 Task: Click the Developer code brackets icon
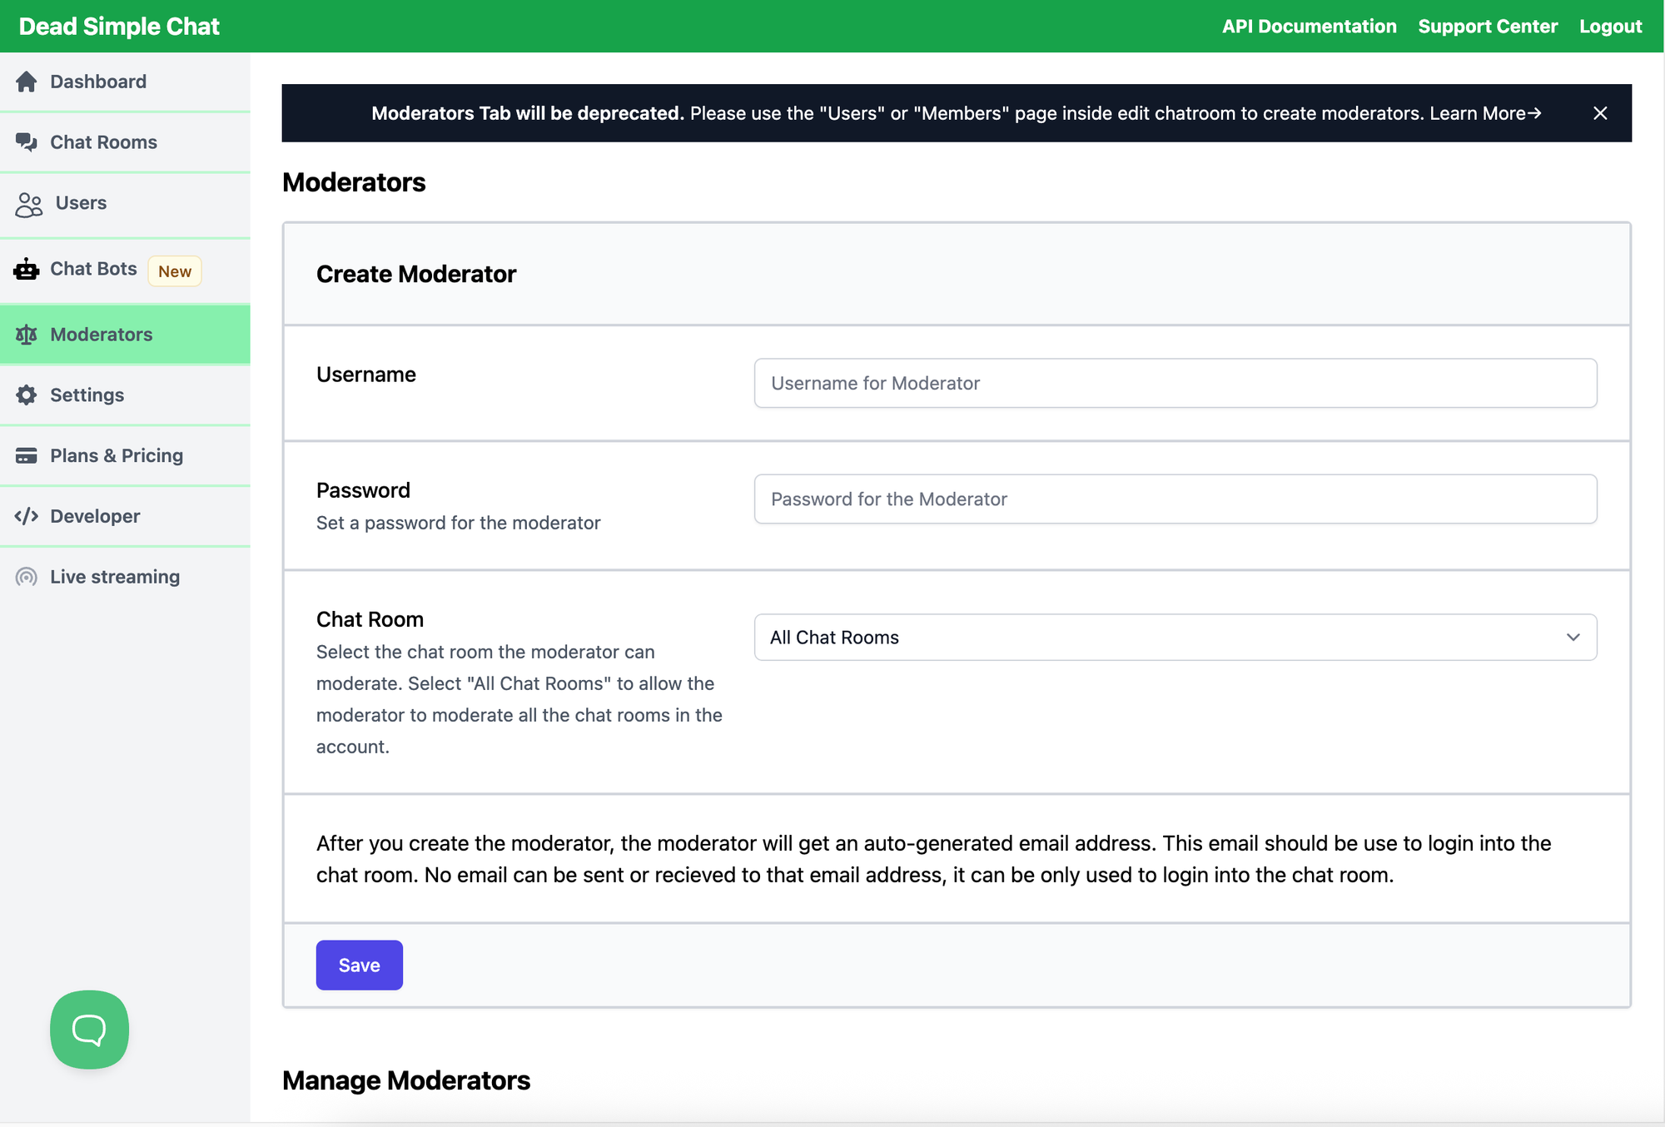point(27,516)
